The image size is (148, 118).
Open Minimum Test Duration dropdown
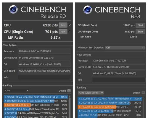pos(125,48)
